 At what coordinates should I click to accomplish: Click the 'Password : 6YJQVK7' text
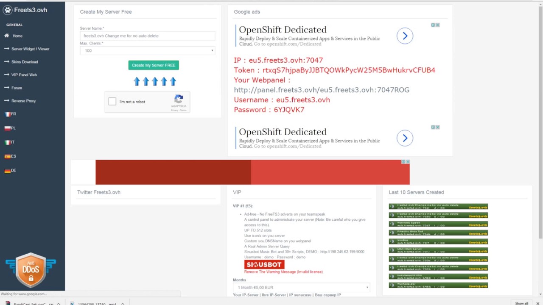(x=269, y=110)
